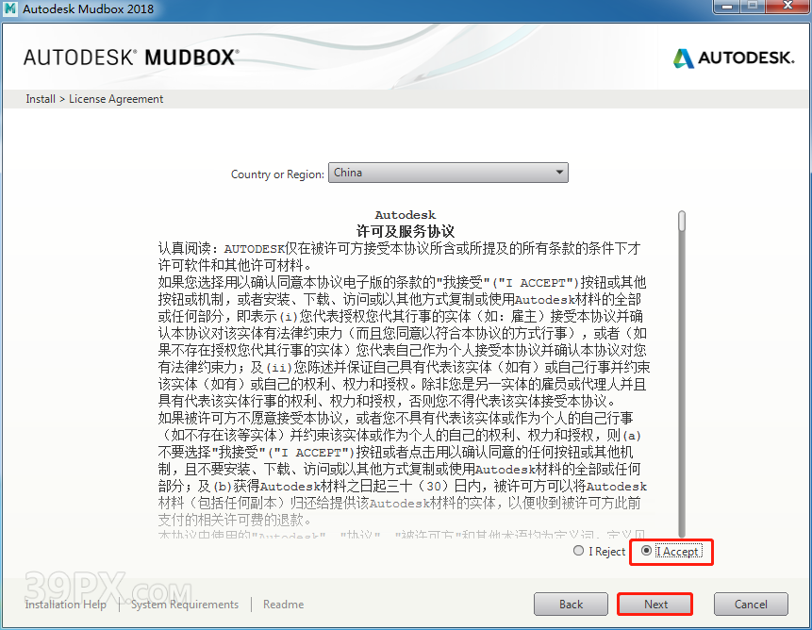Go back using the Back button
Image resolution: width=812 pixels, height=630 pixels.
[x=571, y=605]
